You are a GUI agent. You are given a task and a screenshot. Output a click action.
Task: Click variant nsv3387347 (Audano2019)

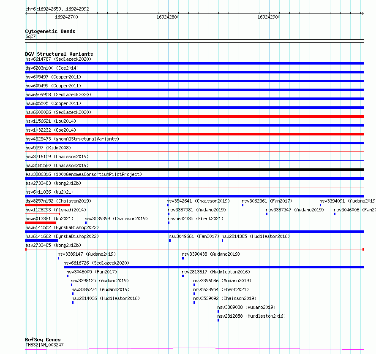295,210
